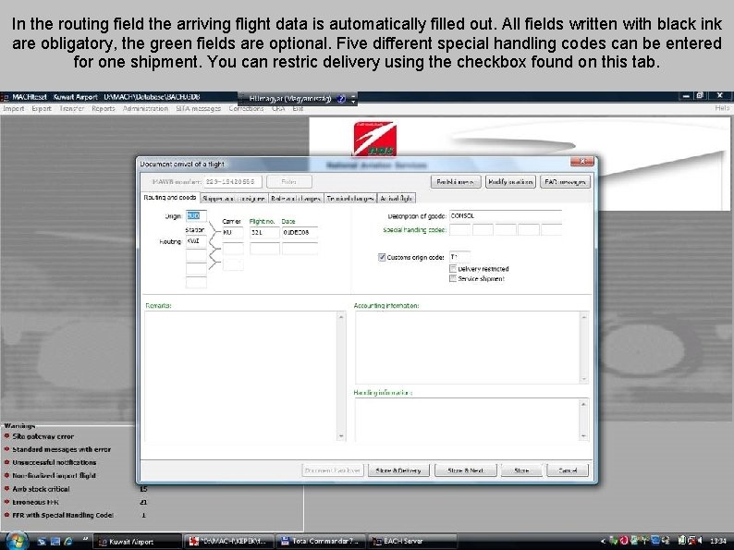Click inside the Accounting information text area

[x=467, y=348]
